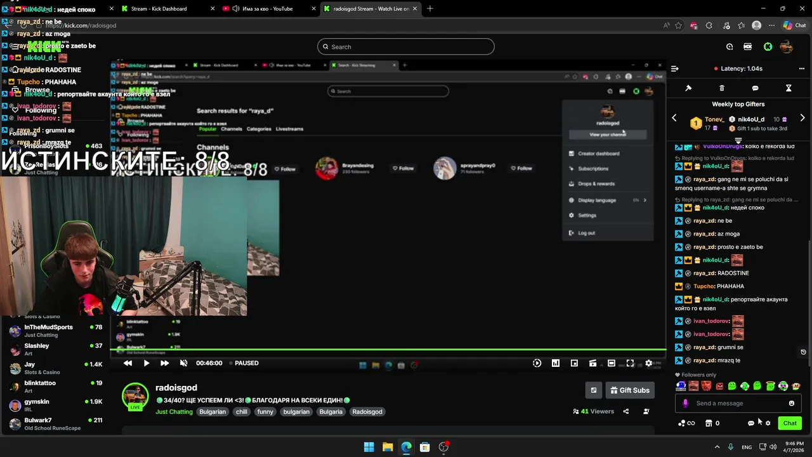Image resolution: width=812 pixels, height=457 pixels.
Task: Click the green Kick icon in header
Action: click(x=768, y=46)
